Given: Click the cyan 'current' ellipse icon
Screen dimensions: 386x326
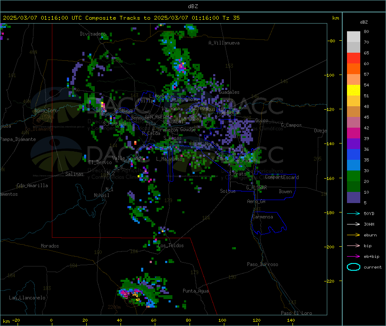Looking at the screenshot, I should point(353,267).
